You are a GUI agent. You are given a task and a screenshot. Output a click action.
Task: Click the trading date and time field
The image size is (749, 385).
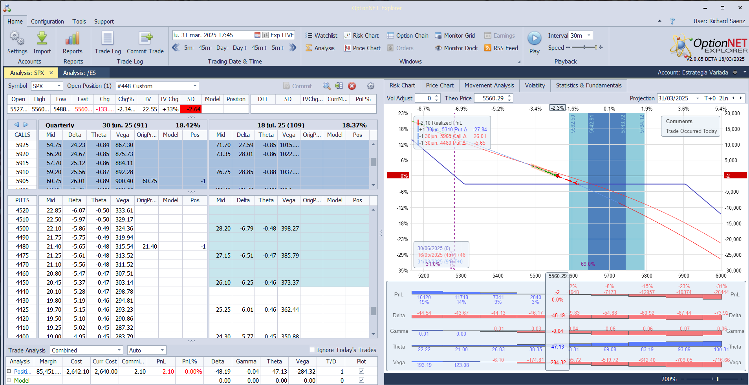(213, 35)
